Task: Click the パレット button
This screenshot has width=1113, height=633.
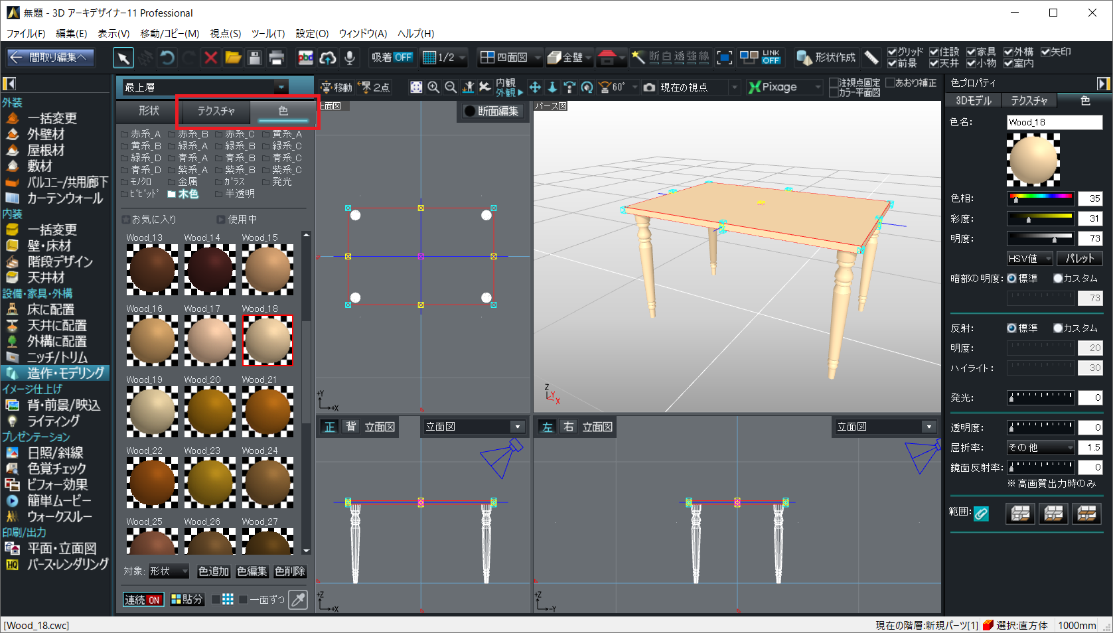Action: [1079, 258]
